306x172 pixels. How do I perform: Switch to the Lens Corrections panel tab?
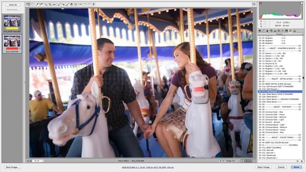coord(279,31)
